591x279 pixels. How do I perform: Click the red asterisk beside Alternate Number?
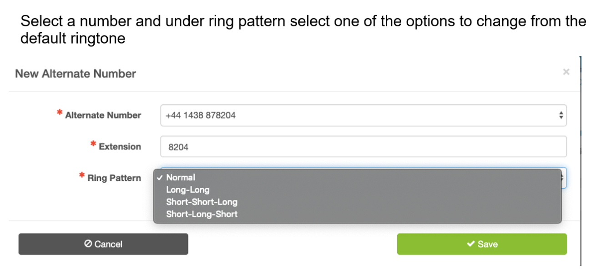point(60,113)
